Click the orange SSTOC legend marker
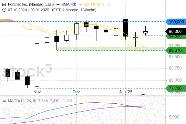 (x=80, y=4)
